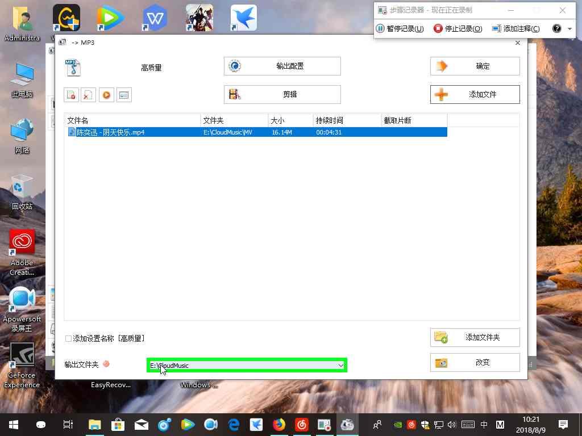Click the 改变 change button
582x436 pixels.
click(x=475, y=362)
